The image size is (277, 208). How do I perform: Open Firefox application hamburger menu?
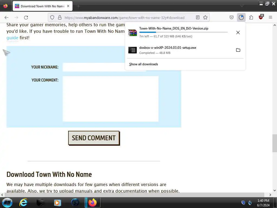[x=271, y=17]
